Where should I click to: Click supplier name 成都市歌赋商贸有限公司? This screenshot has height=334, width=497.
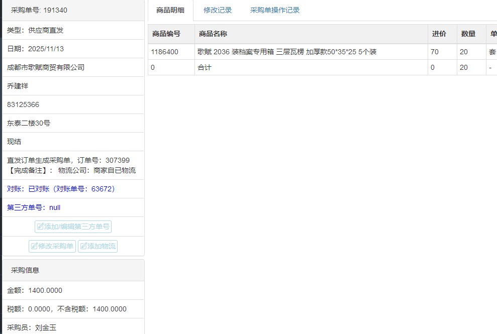point(46,67)
